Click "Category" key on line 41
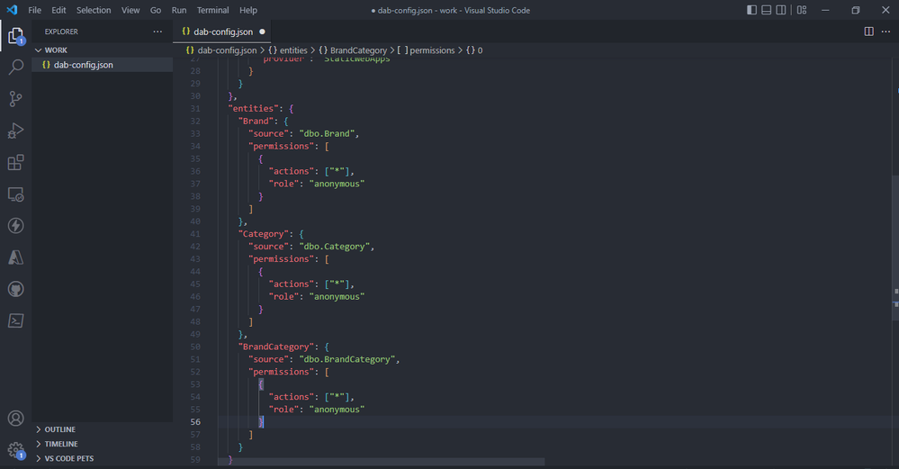 264,234
